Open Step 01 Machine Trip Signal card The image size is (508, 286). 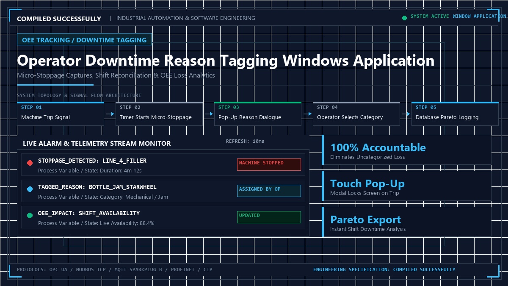point(61,114)
